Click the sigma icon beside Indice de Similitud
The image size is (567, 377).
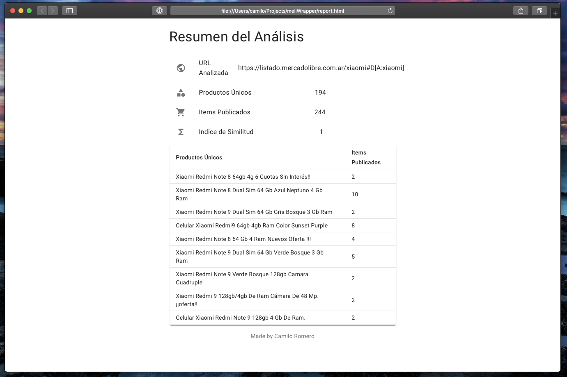(x=181, y=132)
